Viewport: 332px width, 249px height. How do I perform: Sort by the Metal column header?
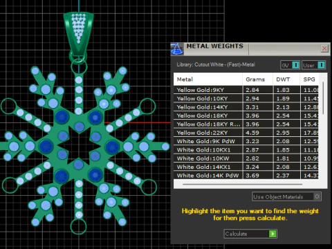click(207, 80)
